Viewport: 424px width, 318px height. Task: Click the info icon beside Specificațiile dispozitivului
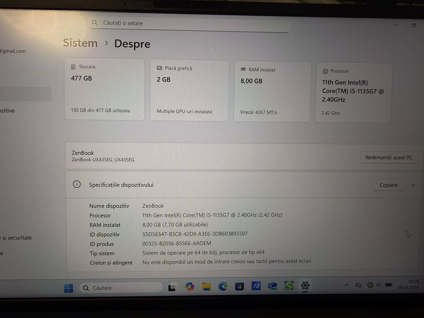[x=77, y=184]
